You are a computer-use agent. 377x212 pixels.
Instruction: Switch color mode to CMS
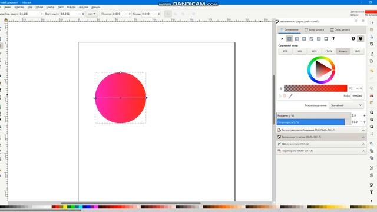click(x=358, y=51)
